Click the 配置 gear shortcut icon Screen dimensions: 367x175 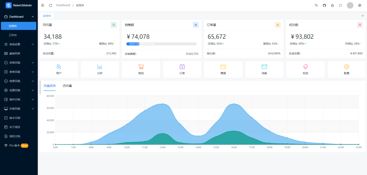click(x=347, y=67)
